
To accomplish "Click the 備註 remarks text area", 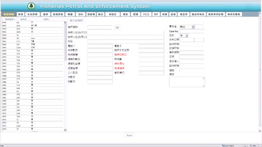I will click(187, 82).
